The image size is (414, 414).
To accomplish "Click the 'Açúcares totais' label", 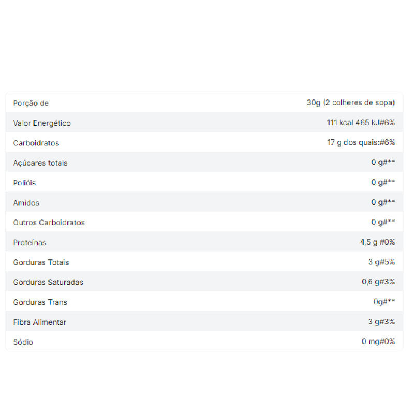I will (x=40, y=162).
